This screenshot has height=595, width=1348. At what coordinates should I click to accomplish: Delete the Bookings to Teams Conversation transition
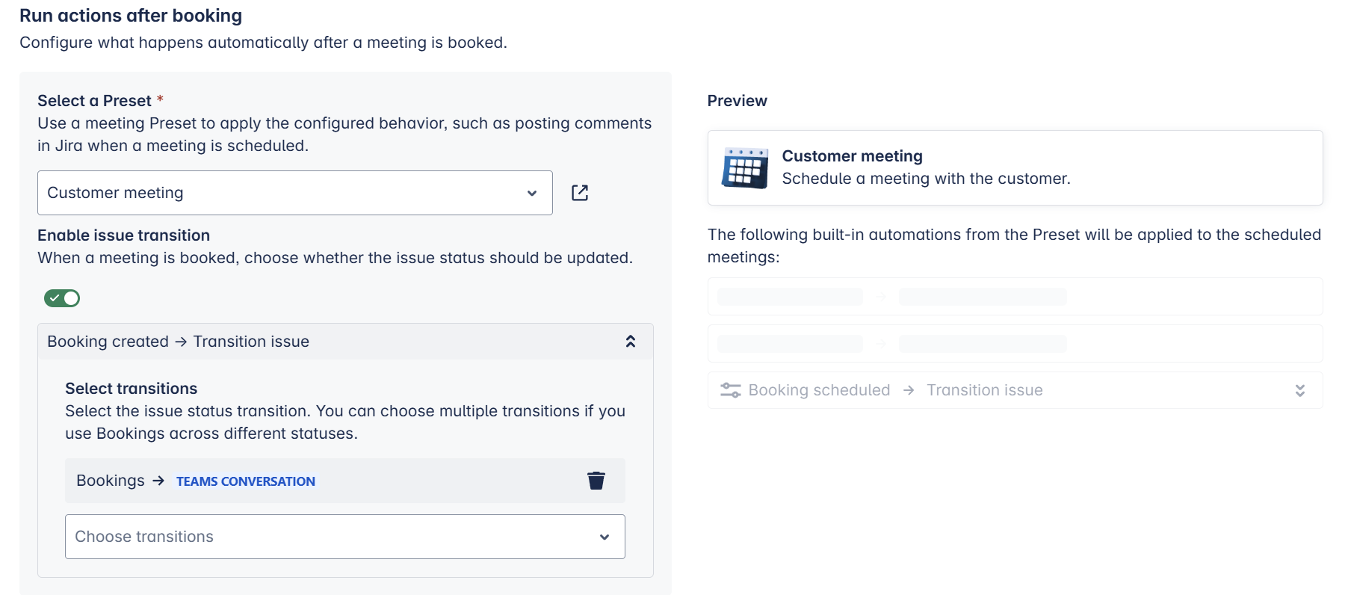pos(596,481)
